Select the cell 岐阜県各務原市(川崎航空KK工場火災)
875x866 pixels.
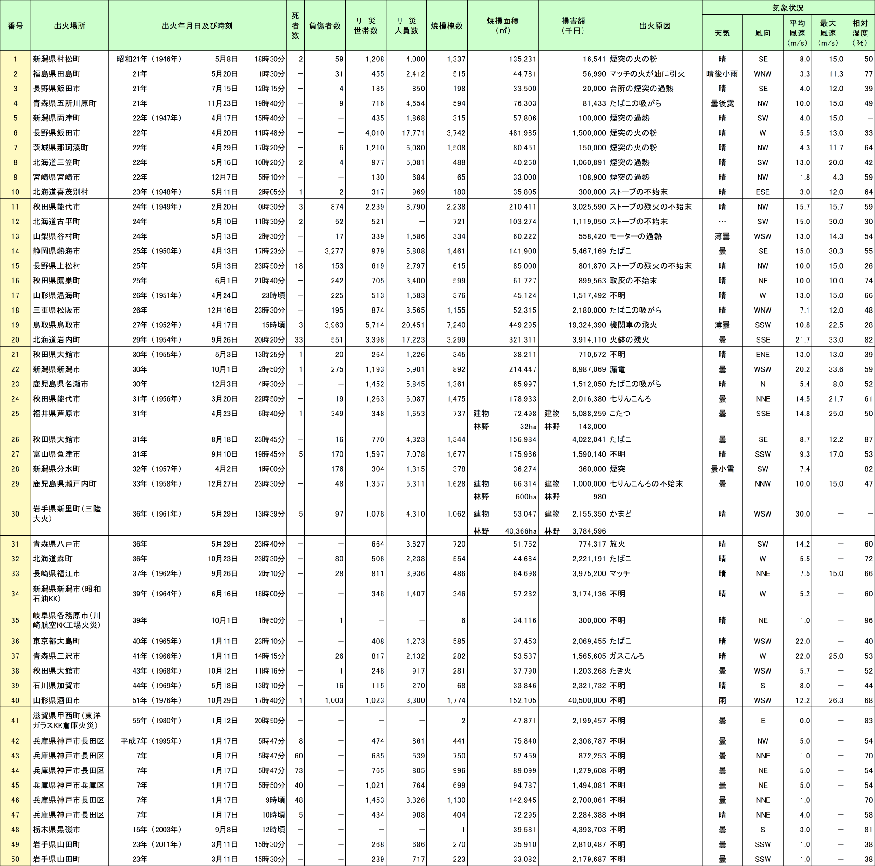point(67,620)
